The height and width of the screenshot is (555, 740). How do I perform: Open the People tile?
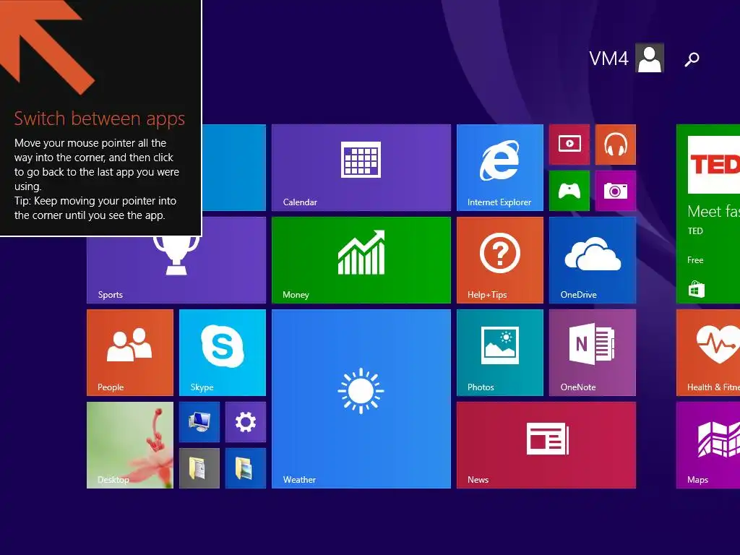[130, 353]
